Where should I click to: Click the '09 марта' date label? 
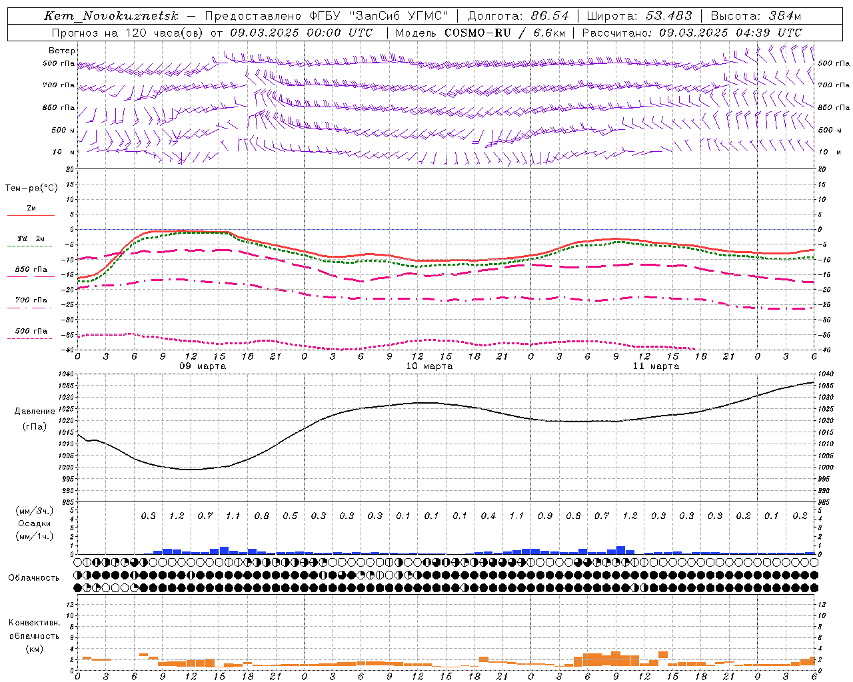pos(203,366)
